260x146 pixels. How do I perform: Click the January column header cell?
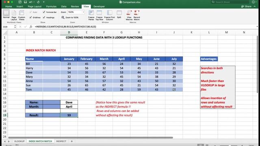[x=69, y=59]
